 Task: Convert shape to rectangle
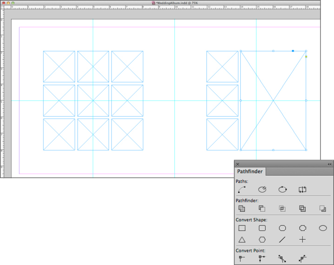pos(242,228)
